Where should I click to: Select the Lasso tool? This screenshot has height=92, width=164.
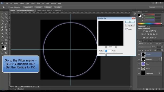[2, 17]
